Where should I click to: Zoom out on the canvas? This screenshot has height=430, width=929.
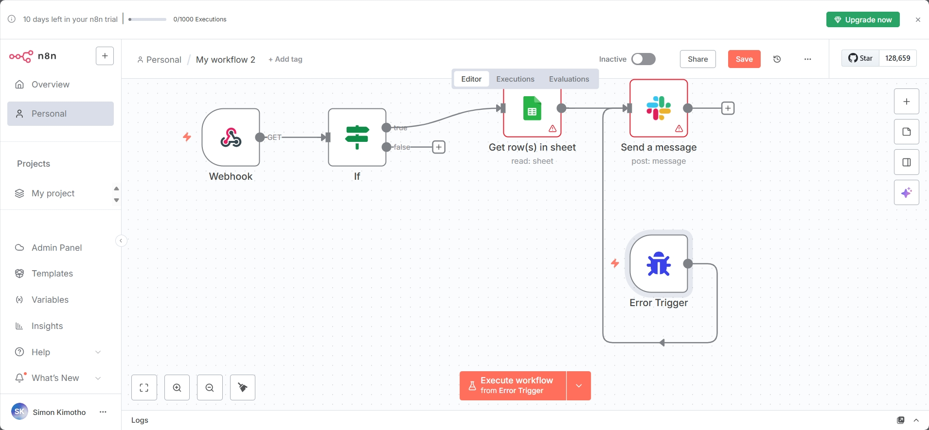(210, 388)
